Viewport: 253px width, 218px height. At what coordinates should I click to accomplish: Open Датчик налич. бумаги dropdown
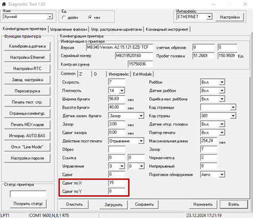click(141, 116)
